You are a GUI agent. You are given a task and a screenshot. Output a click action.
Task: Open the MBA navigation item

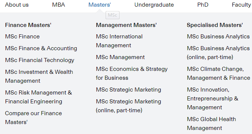58,5
